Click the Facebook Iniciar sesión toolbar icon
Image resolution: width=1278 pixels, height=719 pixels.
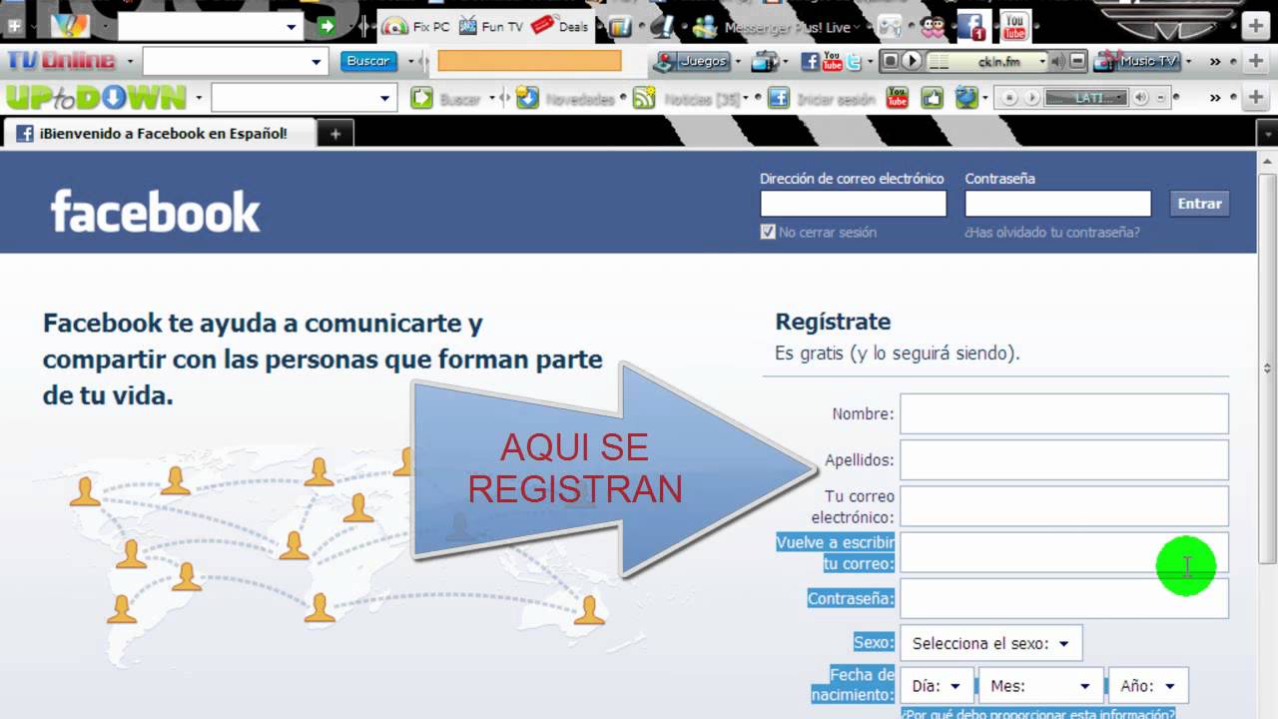click(779, 98)
